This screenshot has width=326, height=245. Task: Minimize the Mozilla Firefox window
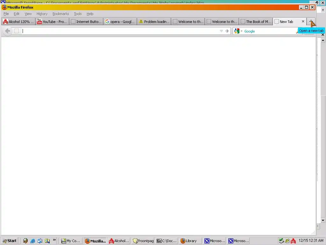click(301, 7)
